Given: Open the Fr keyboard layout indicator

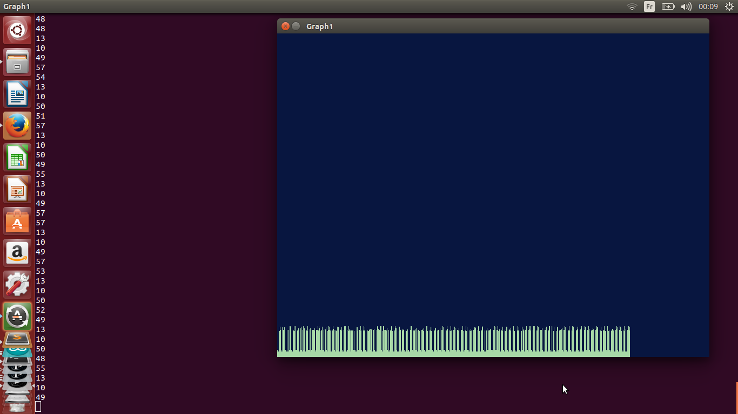Looking at the screenshot, I should point(649,6).
